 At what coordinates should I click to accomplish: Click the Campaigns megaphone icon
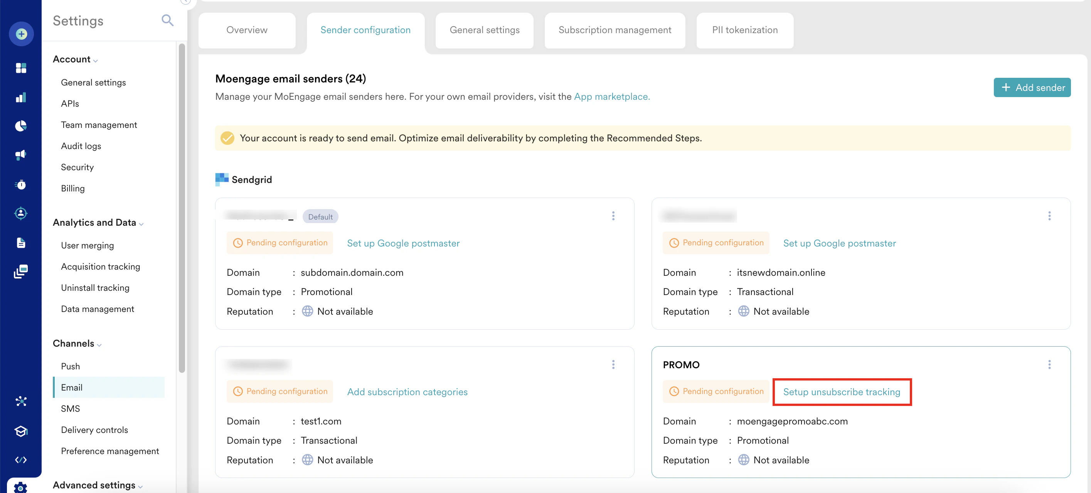[21, 154]
